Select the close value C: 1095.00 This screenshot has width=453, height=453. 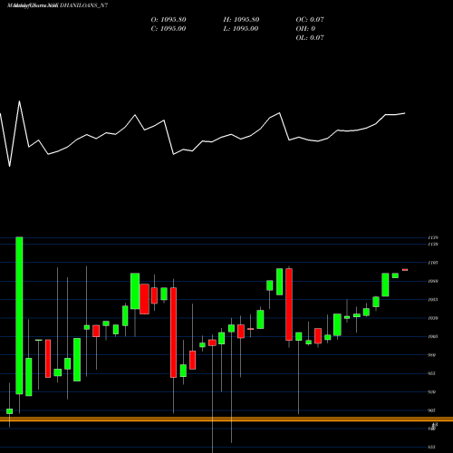click(169, 29)
